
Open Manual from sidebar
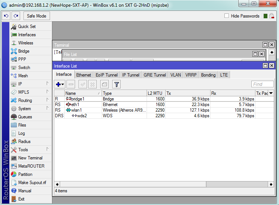coord(31,190)
